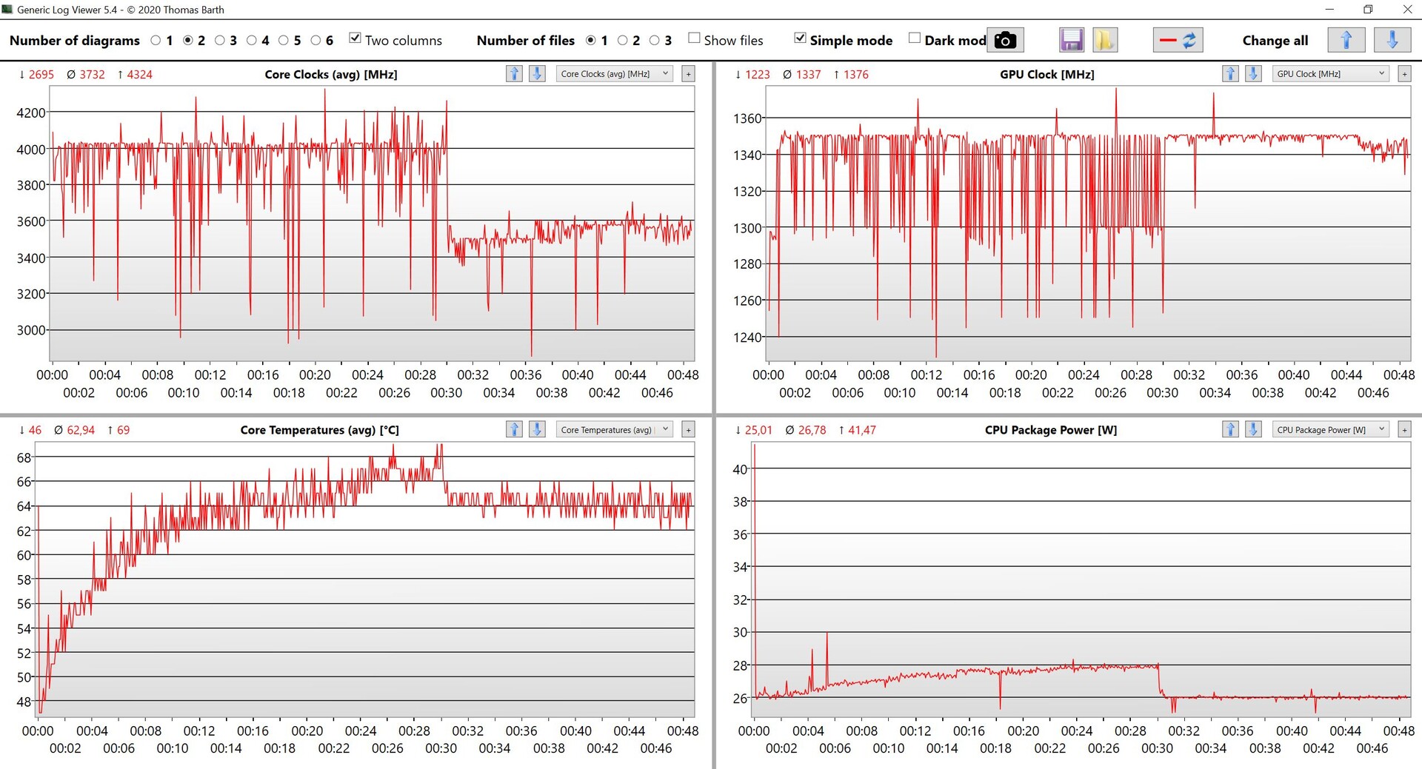This screenshot has width=1422, height=769.
Task: Click down arrow in CPU Package Power header
Action: [x=1253, y=429]
